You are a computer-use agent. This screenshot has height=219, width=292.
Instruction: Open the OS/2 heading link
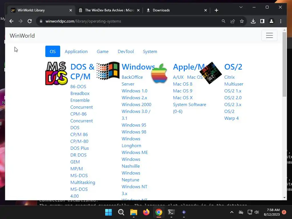coord(233,67)
